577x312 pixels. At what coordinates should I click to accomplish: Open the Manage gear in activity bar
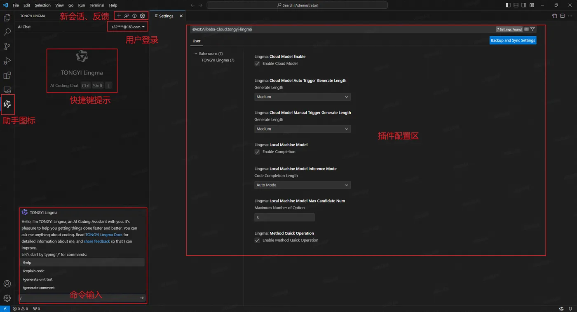click(x=7, y=298)
